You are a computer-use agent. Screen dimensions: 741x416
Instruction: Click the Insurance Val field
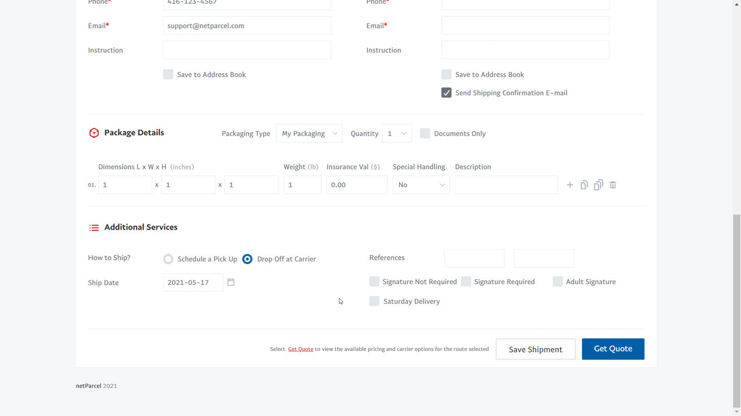[357, 185]
